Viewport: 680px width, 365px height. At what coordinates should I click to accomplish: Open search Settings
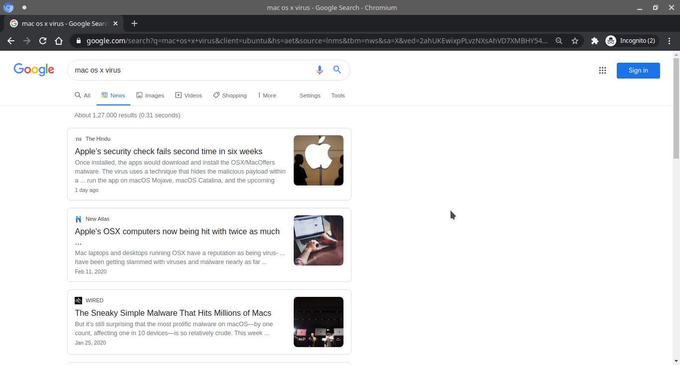tap(310, 95)
